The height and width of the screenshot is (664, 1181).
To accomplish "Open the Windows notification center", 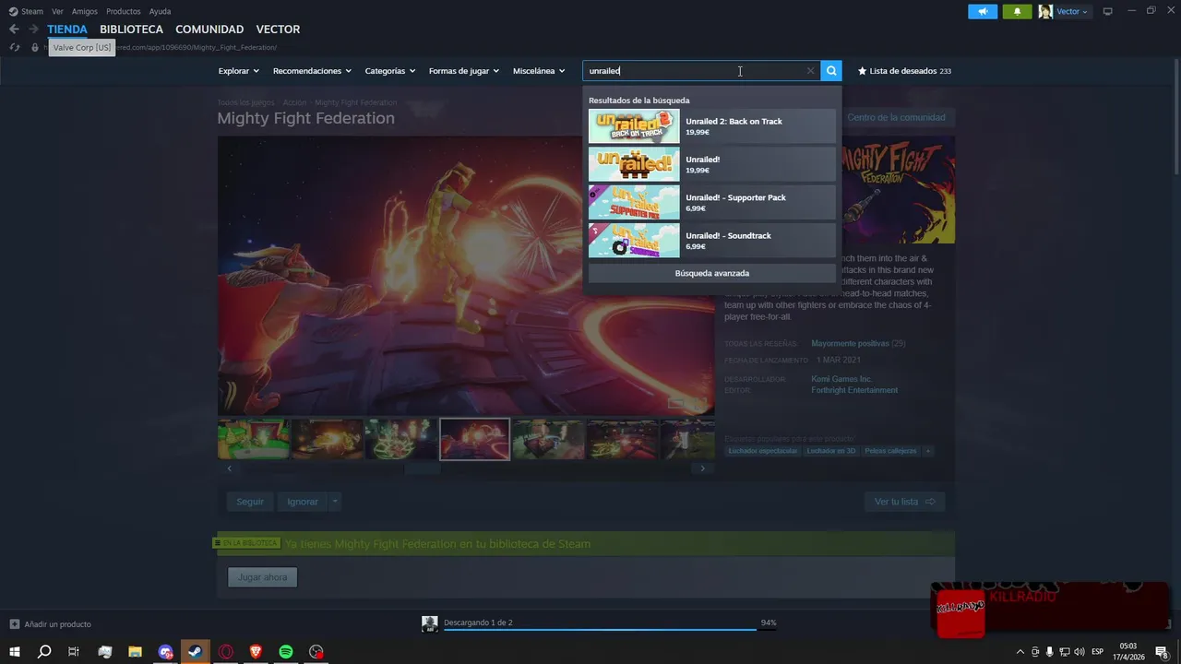I will coord(1162,652).
